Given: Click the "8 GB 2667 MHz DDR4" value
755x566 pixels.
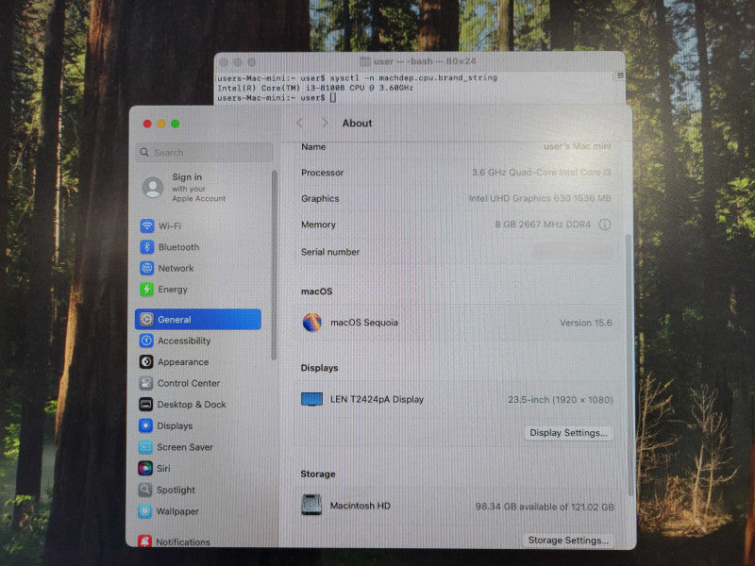Looking at the screenshot, I should click(543, 225).
